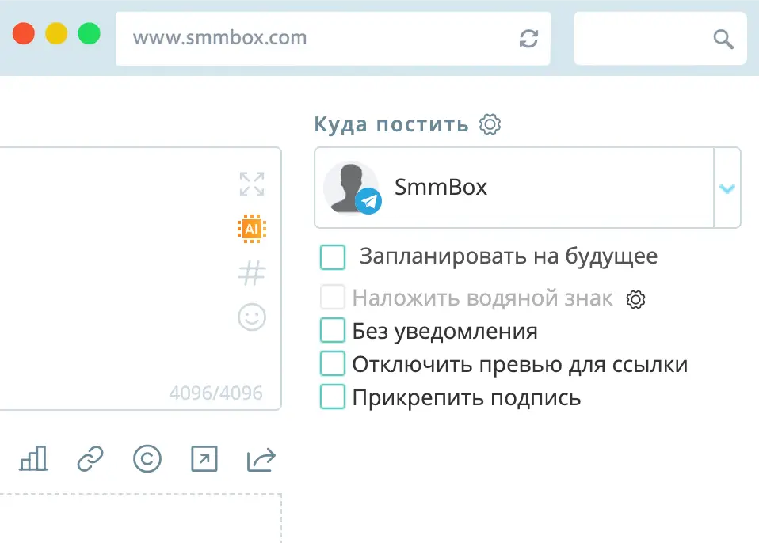The image size is (759, 543).
Task: Expand the post text editor to fullscreen
Action: coord(252,184)
